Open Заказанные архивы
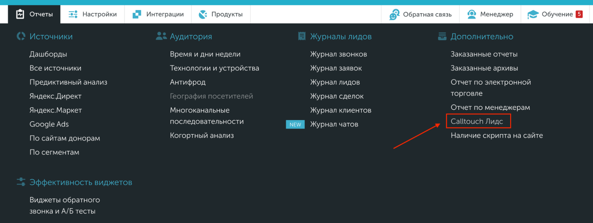Image resolution: width=593 pixels, height=223 pixels. click(484, 68)
